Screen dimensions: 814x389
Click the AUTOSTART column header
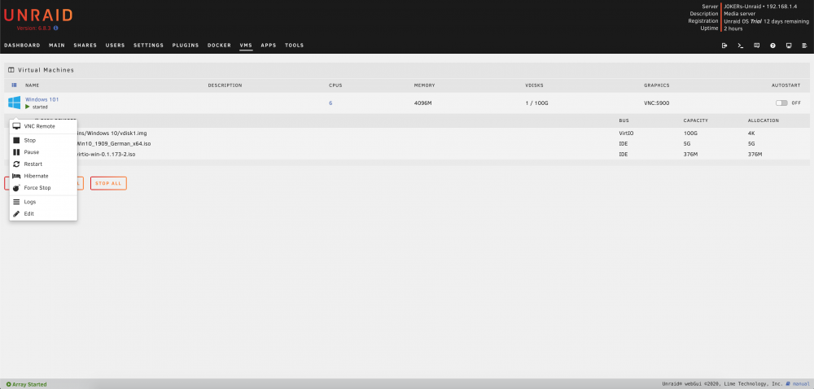(786, 85)
